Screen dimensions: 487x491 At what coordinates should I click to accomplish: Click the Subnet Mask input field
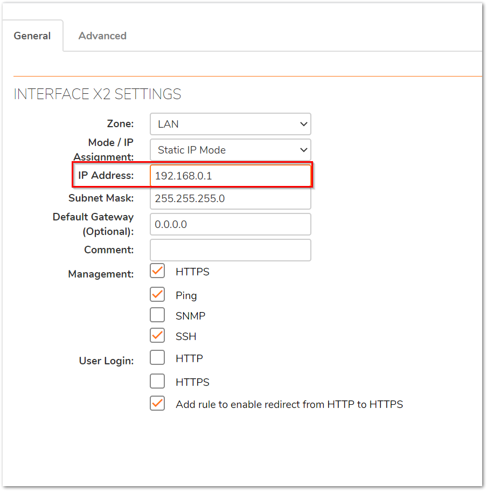[231, 198]
